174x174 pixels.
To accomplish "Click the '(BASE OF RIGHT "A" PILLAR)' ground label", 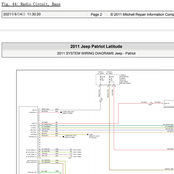I will click(x=94, y=137).
